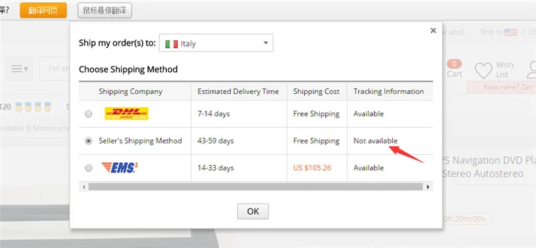Click the US flag beside Ship to
This screenshot has width=536, height=248.
[x=511, y=32]
